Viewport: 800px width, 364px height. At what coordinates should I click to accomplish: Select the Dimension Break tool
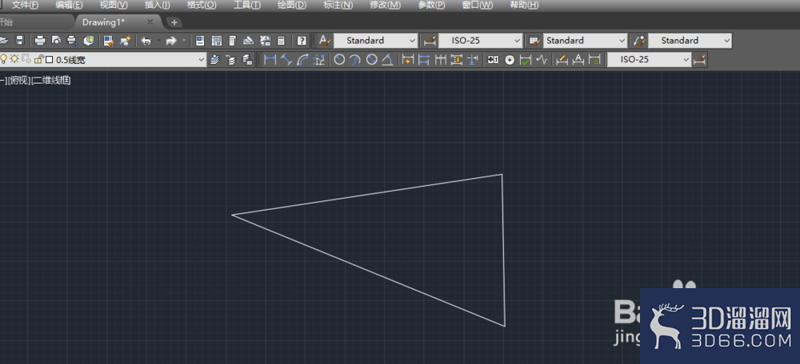tap(473, 60)
